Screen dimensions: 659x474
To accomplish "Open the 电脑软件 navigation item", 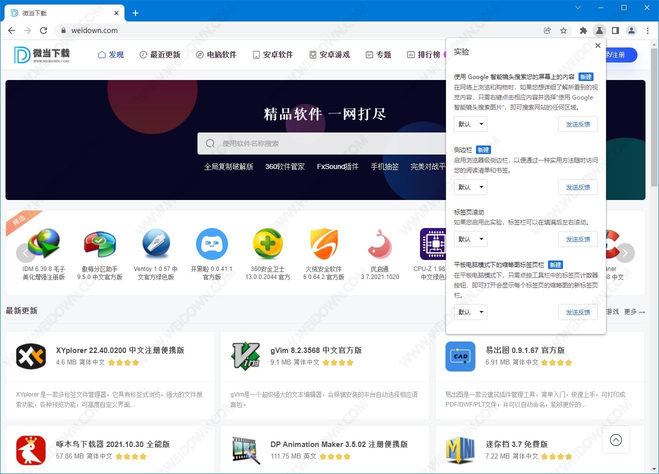I will click(216, 54).
